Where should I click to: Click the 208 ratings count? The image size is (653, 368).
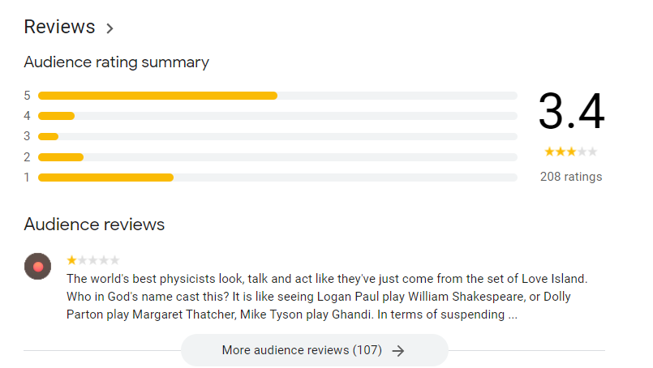tap(570, 177)
